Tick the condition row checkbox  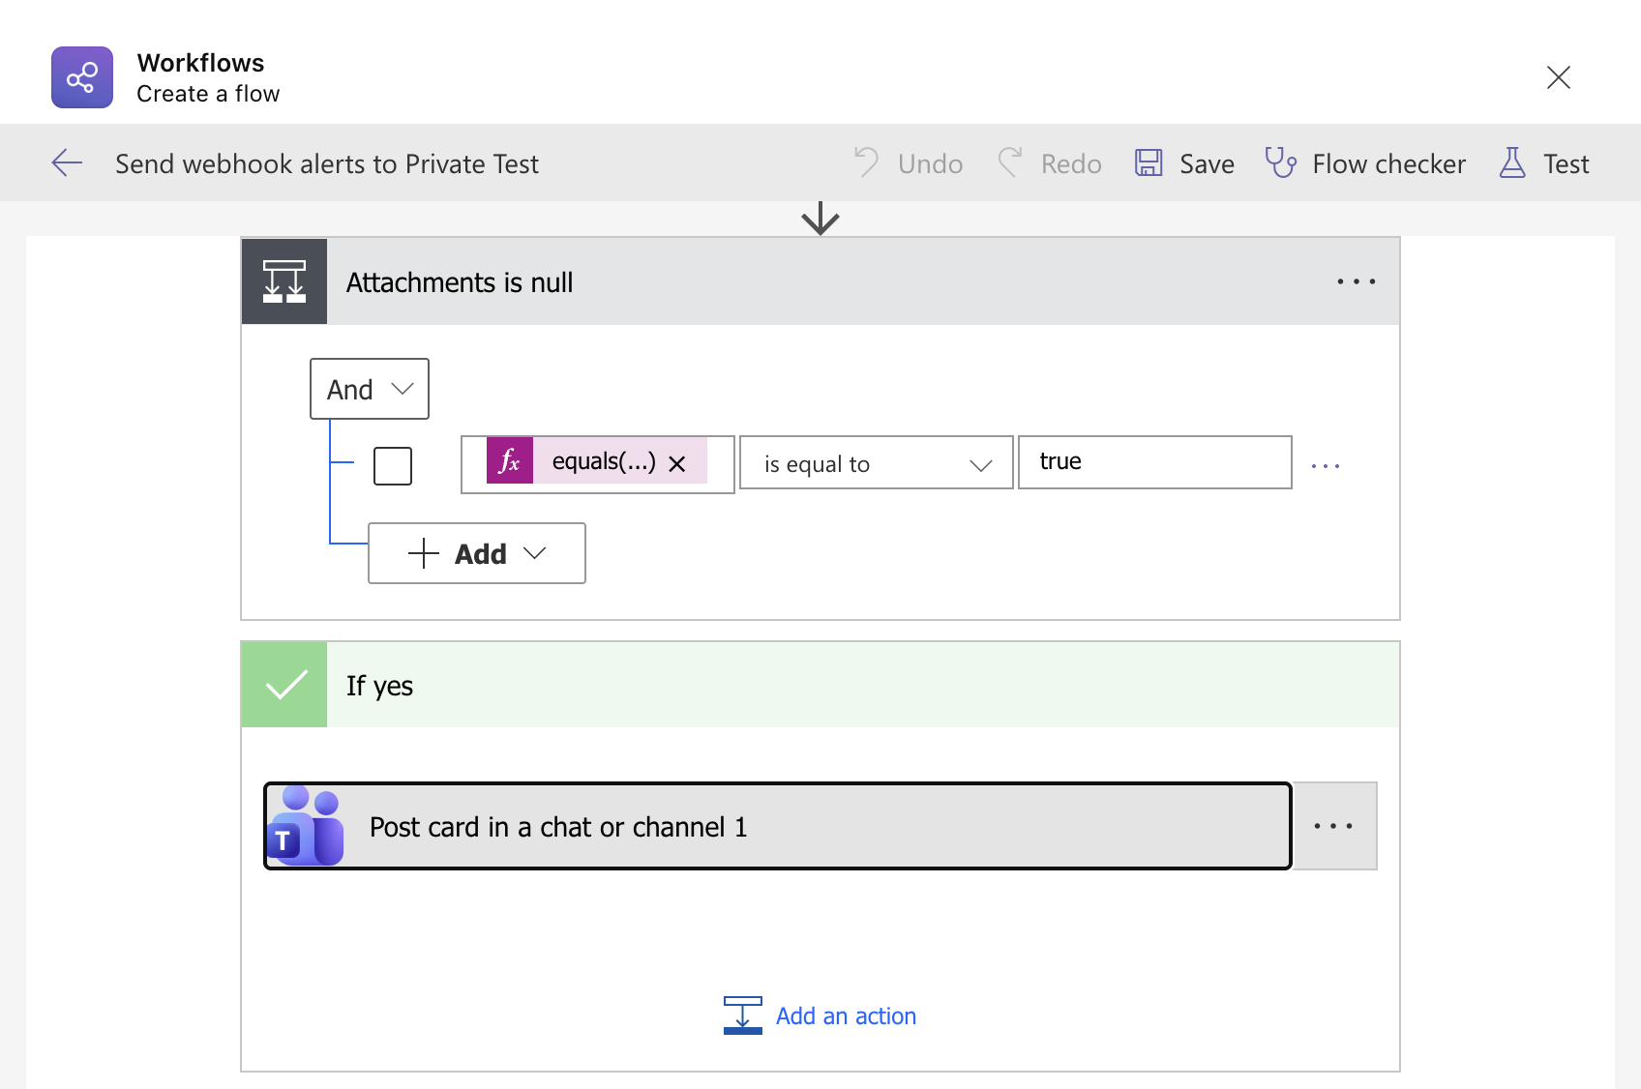393,466
